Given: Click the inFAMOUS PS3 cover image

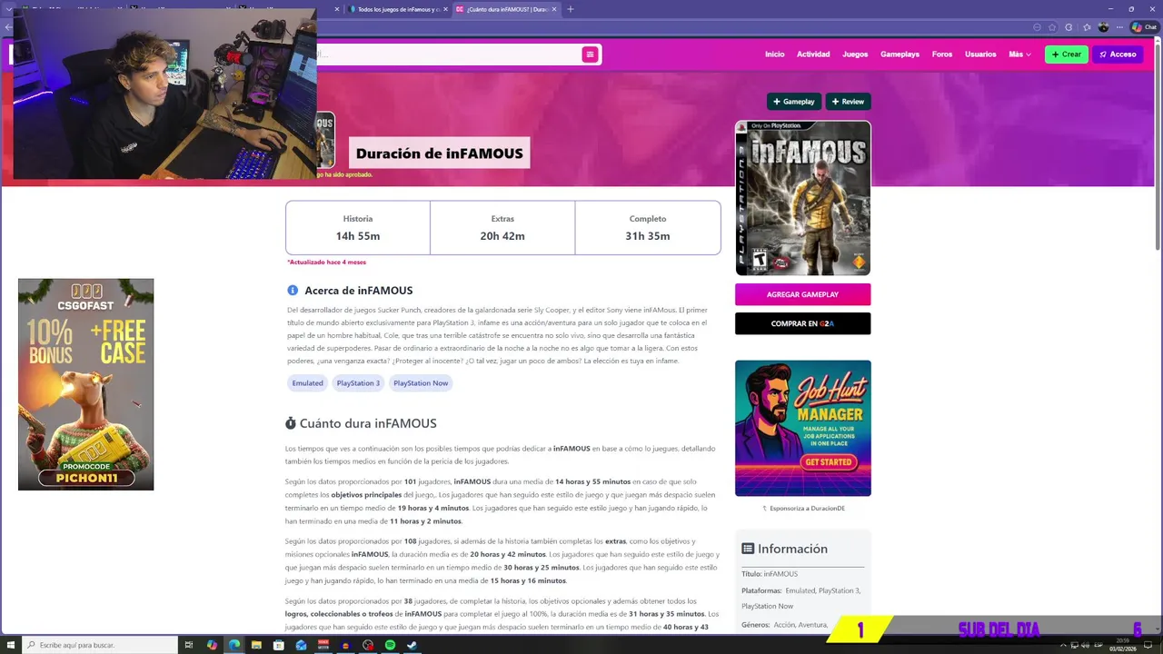Looking at the screenshot, I should click(x=803, y=198).
